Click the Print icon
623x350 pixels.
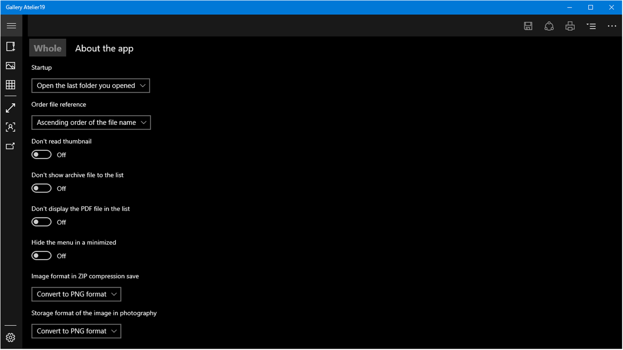570,26
